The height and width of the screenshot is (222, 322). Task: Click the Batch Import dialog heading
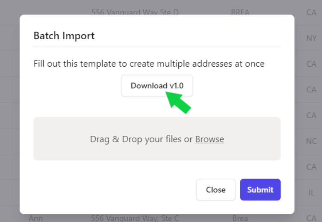(x=64, y=36)
